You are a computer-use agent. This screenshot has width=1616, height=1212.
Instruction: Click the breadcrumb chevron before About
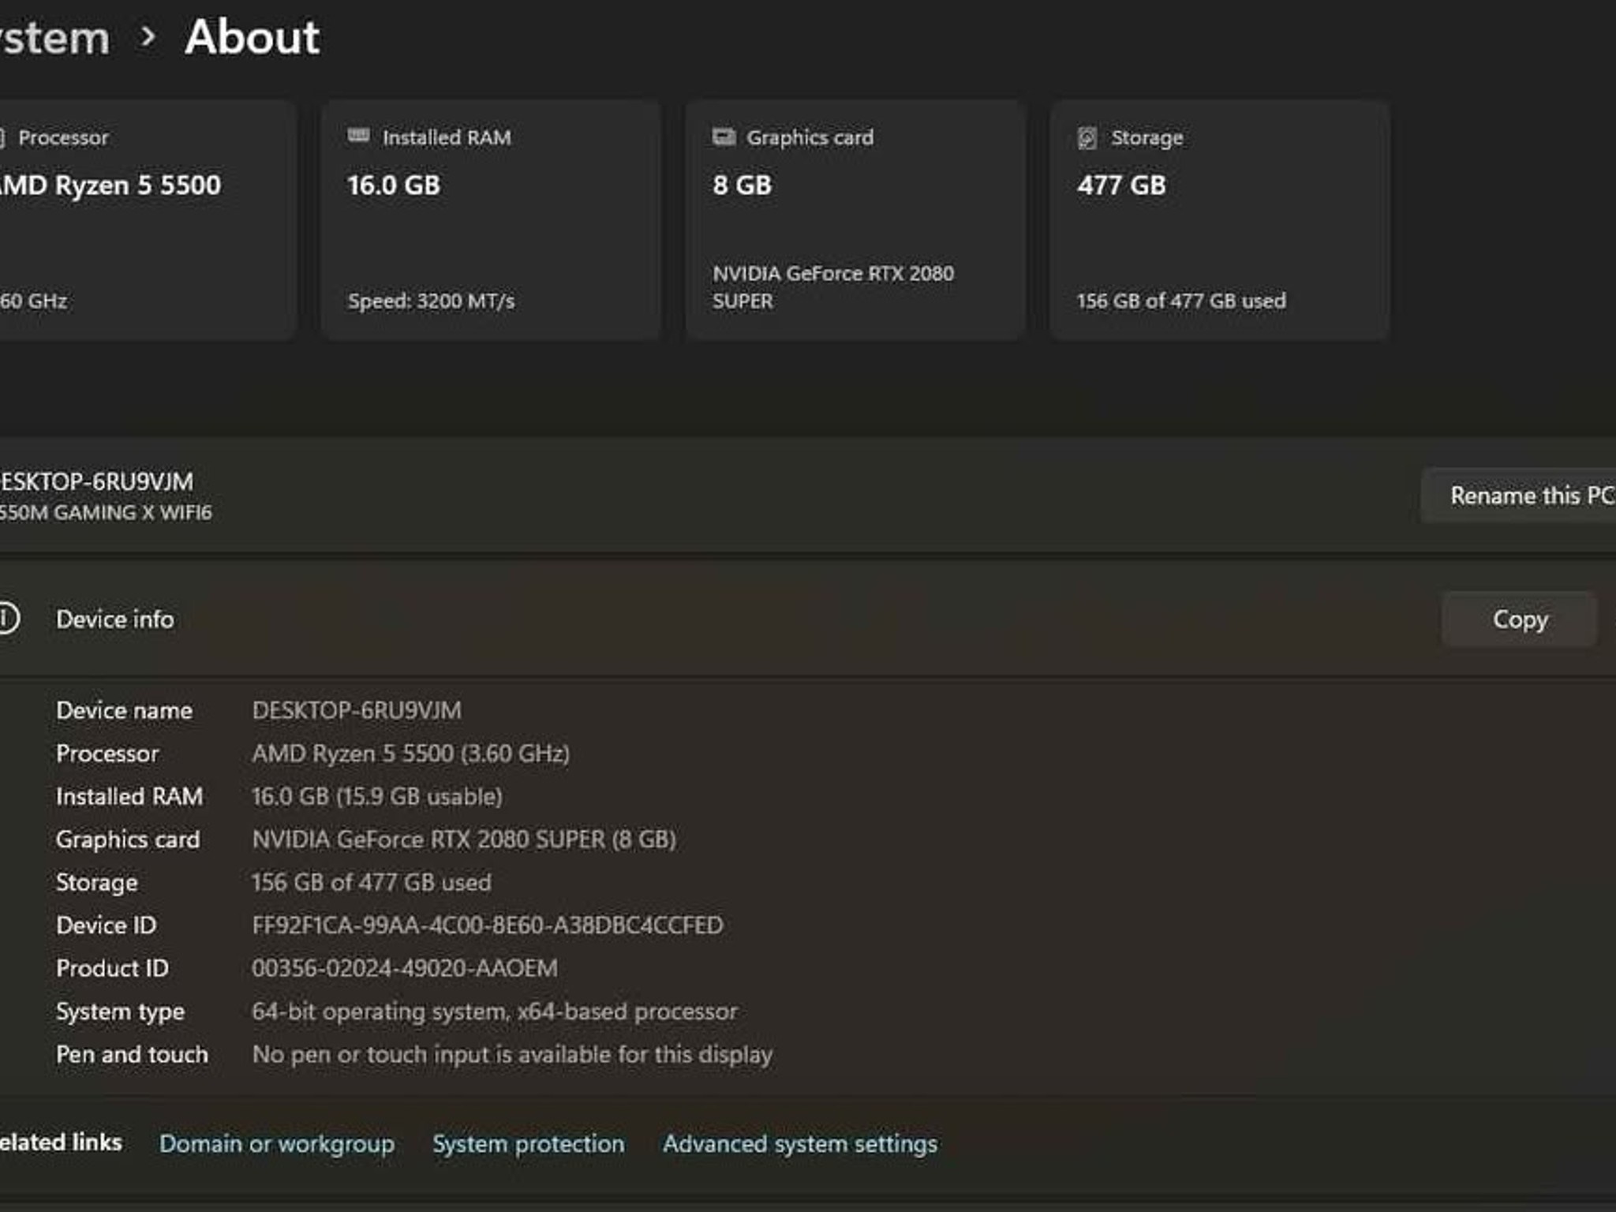148,37
